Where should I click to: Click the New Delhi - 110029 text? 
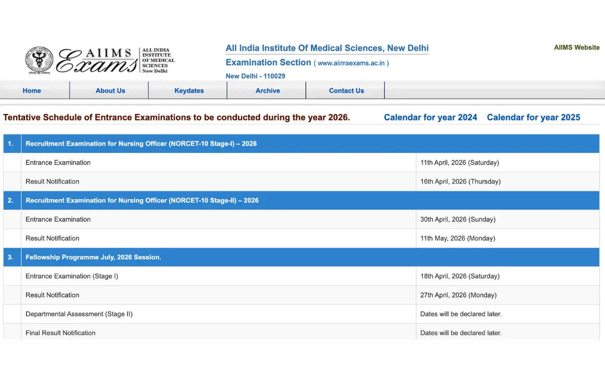(256, 76)
